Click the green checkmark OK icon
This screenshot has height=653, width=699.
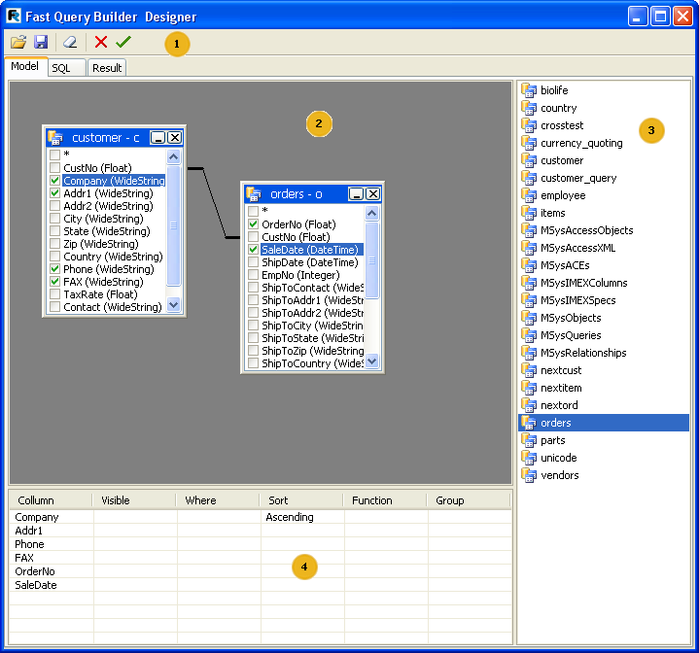pos(122,43)
